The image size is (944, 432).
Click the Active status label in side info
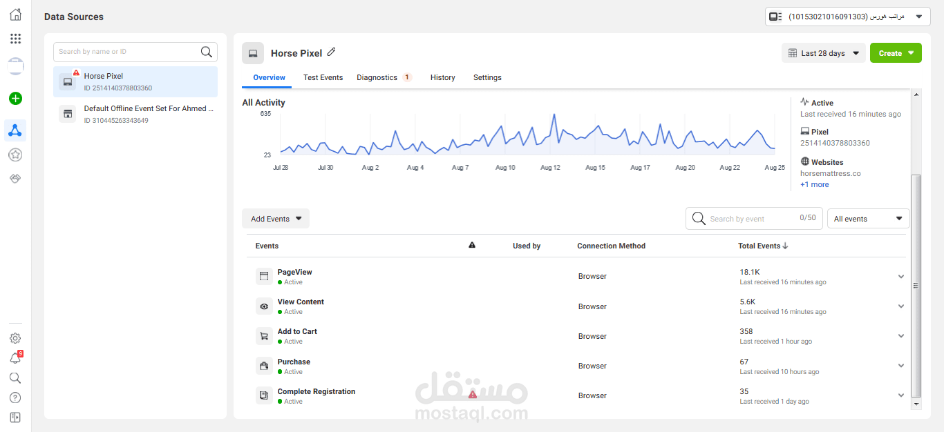[822, 103]
